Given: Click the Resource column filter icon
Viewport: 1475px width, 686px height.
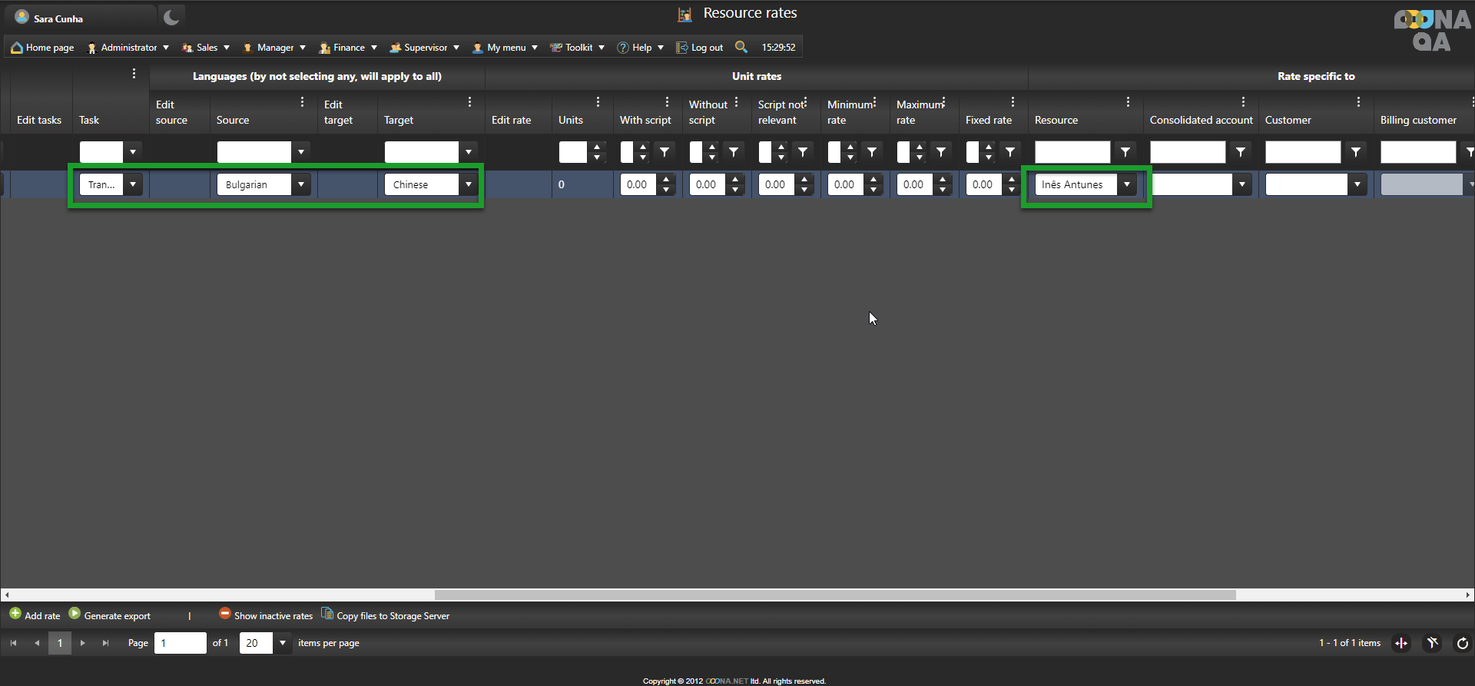Looking at the screenshot, I should coord(1125,152).
